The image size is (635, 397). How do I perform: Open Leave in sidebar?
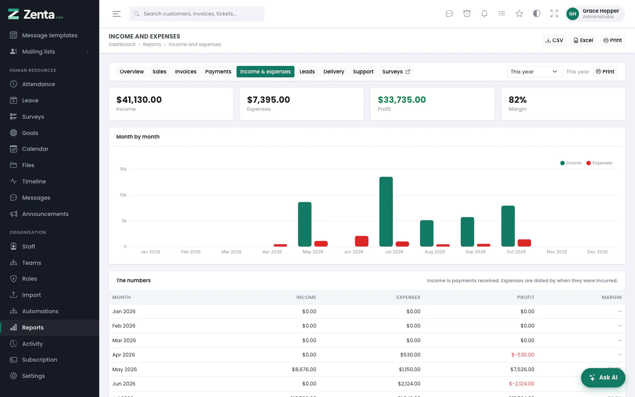(x=50, y=100)
